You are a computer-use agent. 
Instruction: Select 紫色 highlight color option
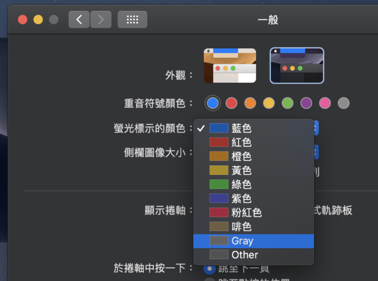(254, 198)
